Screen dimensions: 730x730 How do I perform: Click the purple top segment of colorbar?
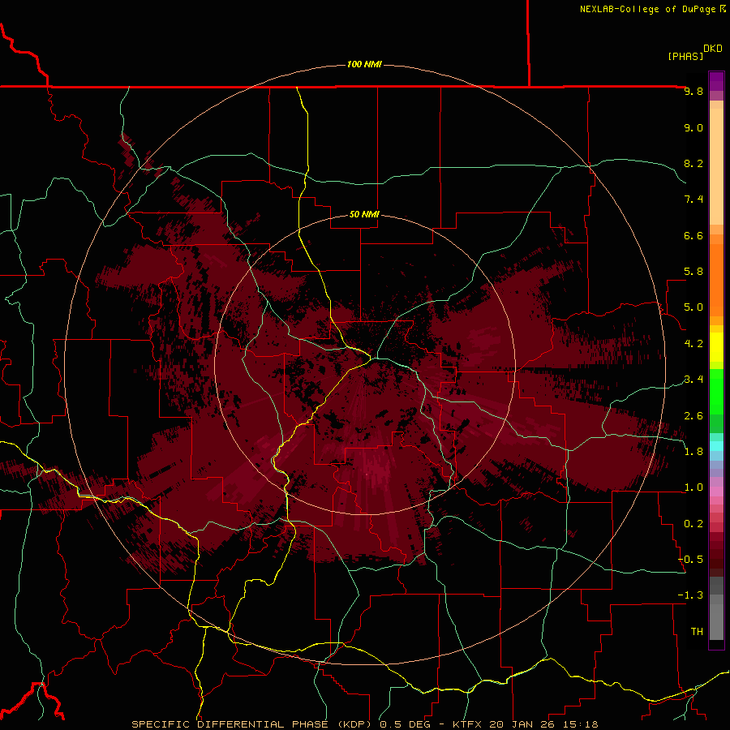pos(716,81)
